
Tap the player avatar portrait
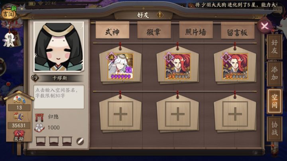point(59,47)
